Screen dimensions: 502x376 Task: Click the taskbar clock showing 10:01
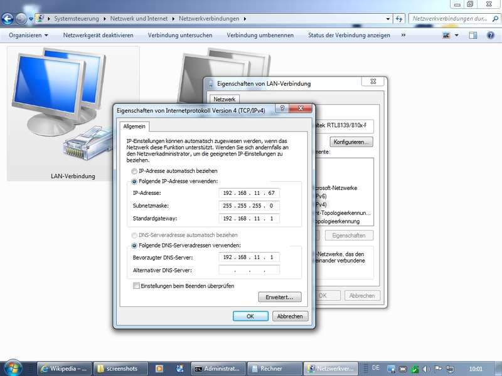click(x=476, y=369)
